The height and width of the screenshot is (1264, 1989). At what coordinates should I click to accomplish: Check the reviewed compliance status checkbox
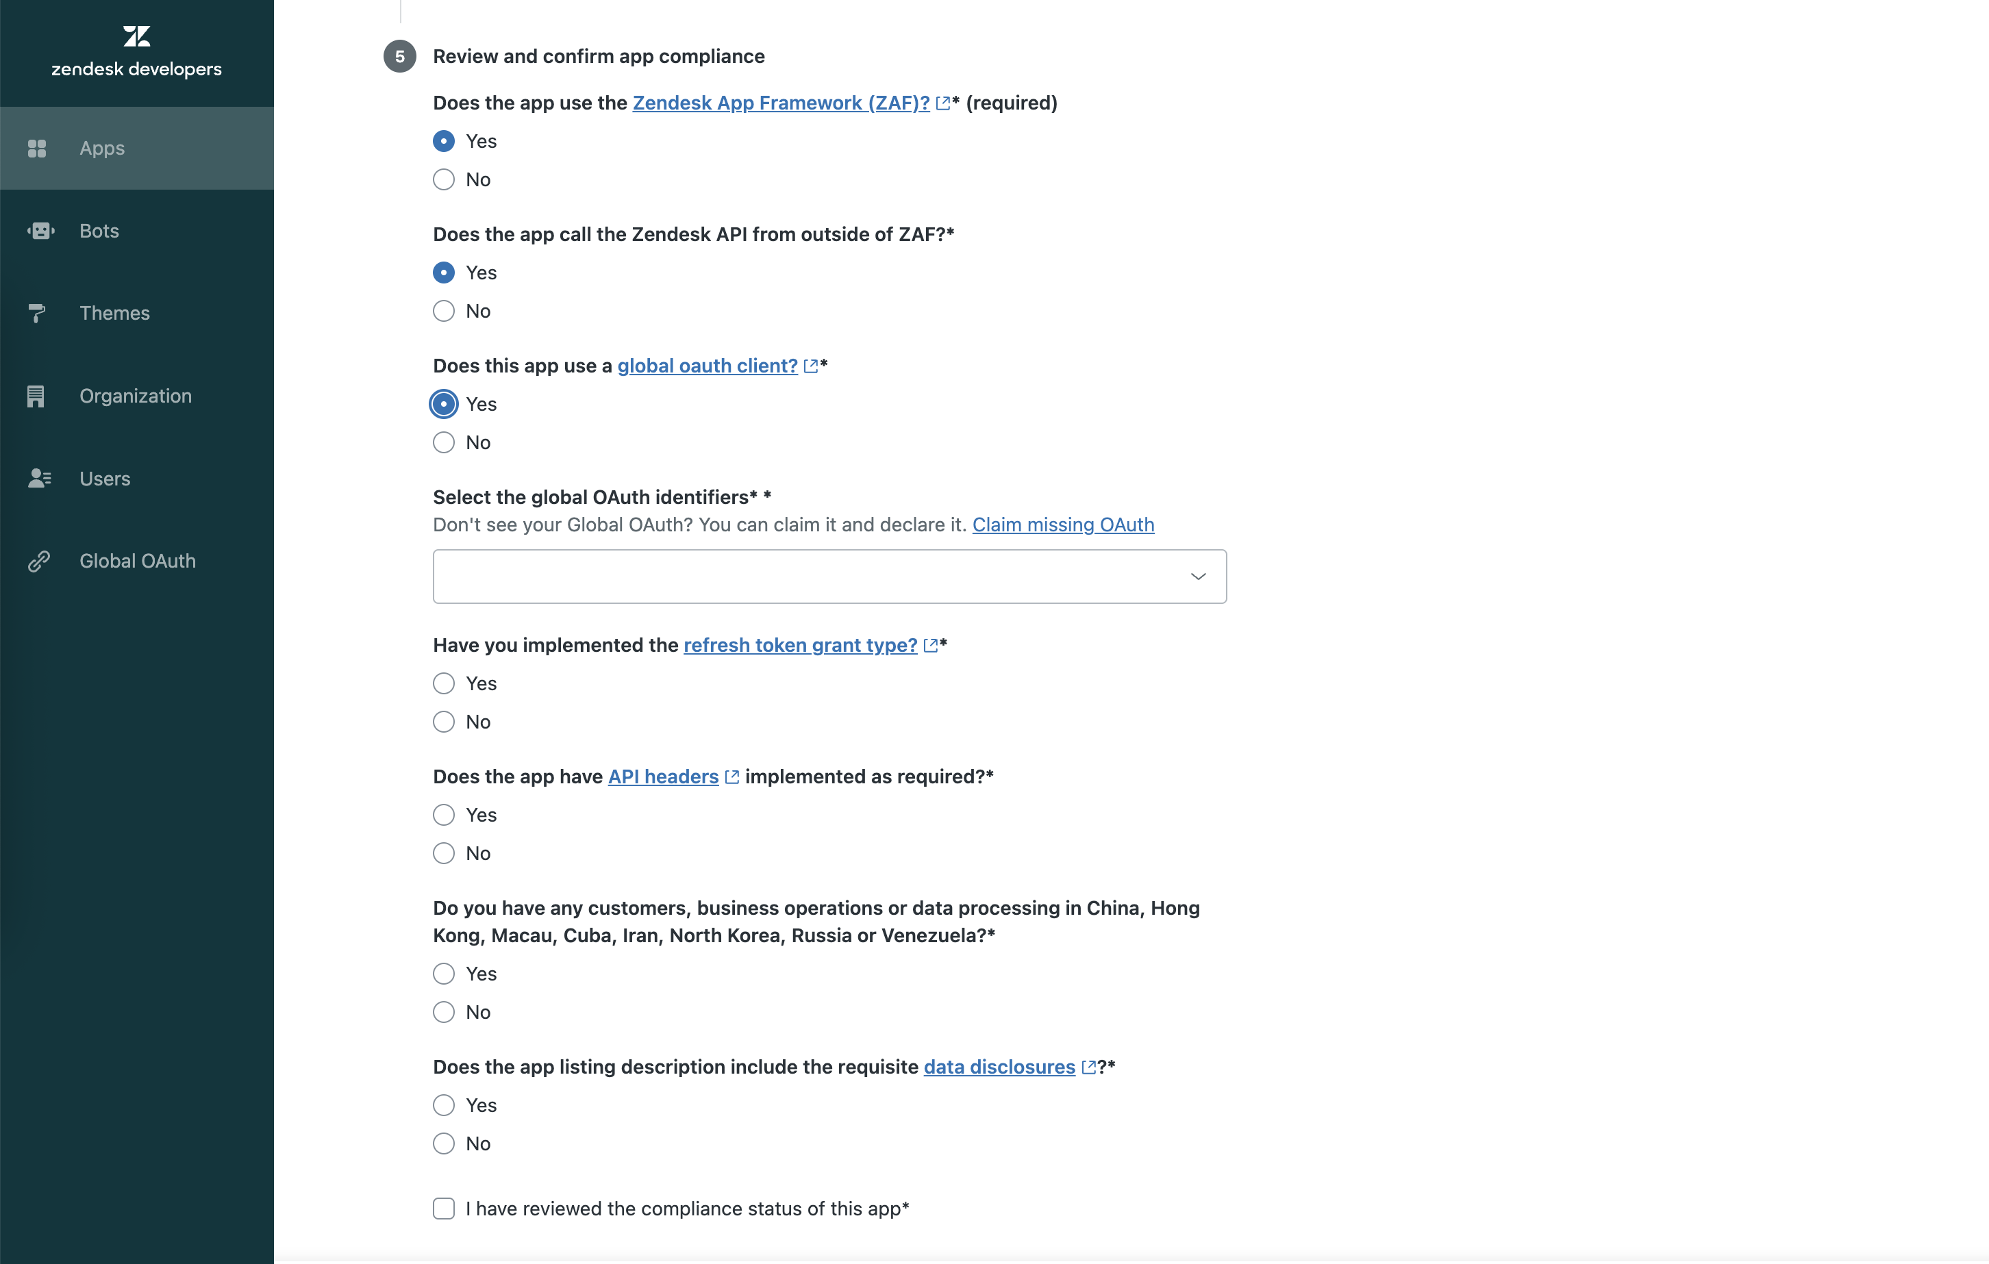tap(444, 1209)
